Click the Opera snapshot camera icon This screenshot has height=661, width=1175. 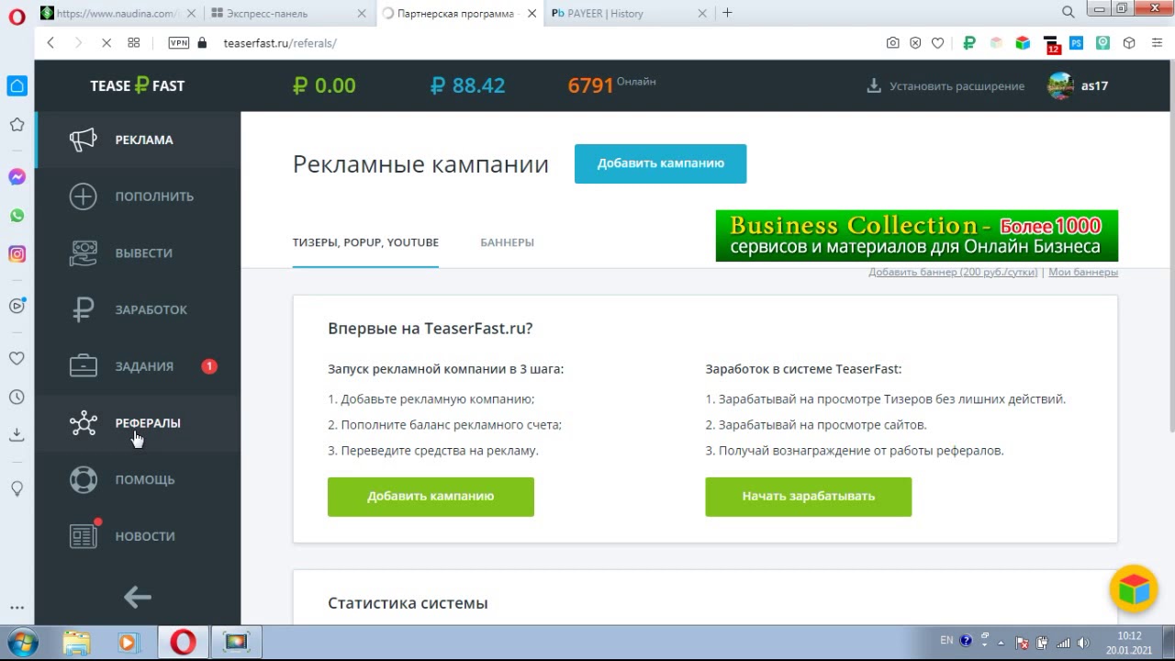pos(892,43)
